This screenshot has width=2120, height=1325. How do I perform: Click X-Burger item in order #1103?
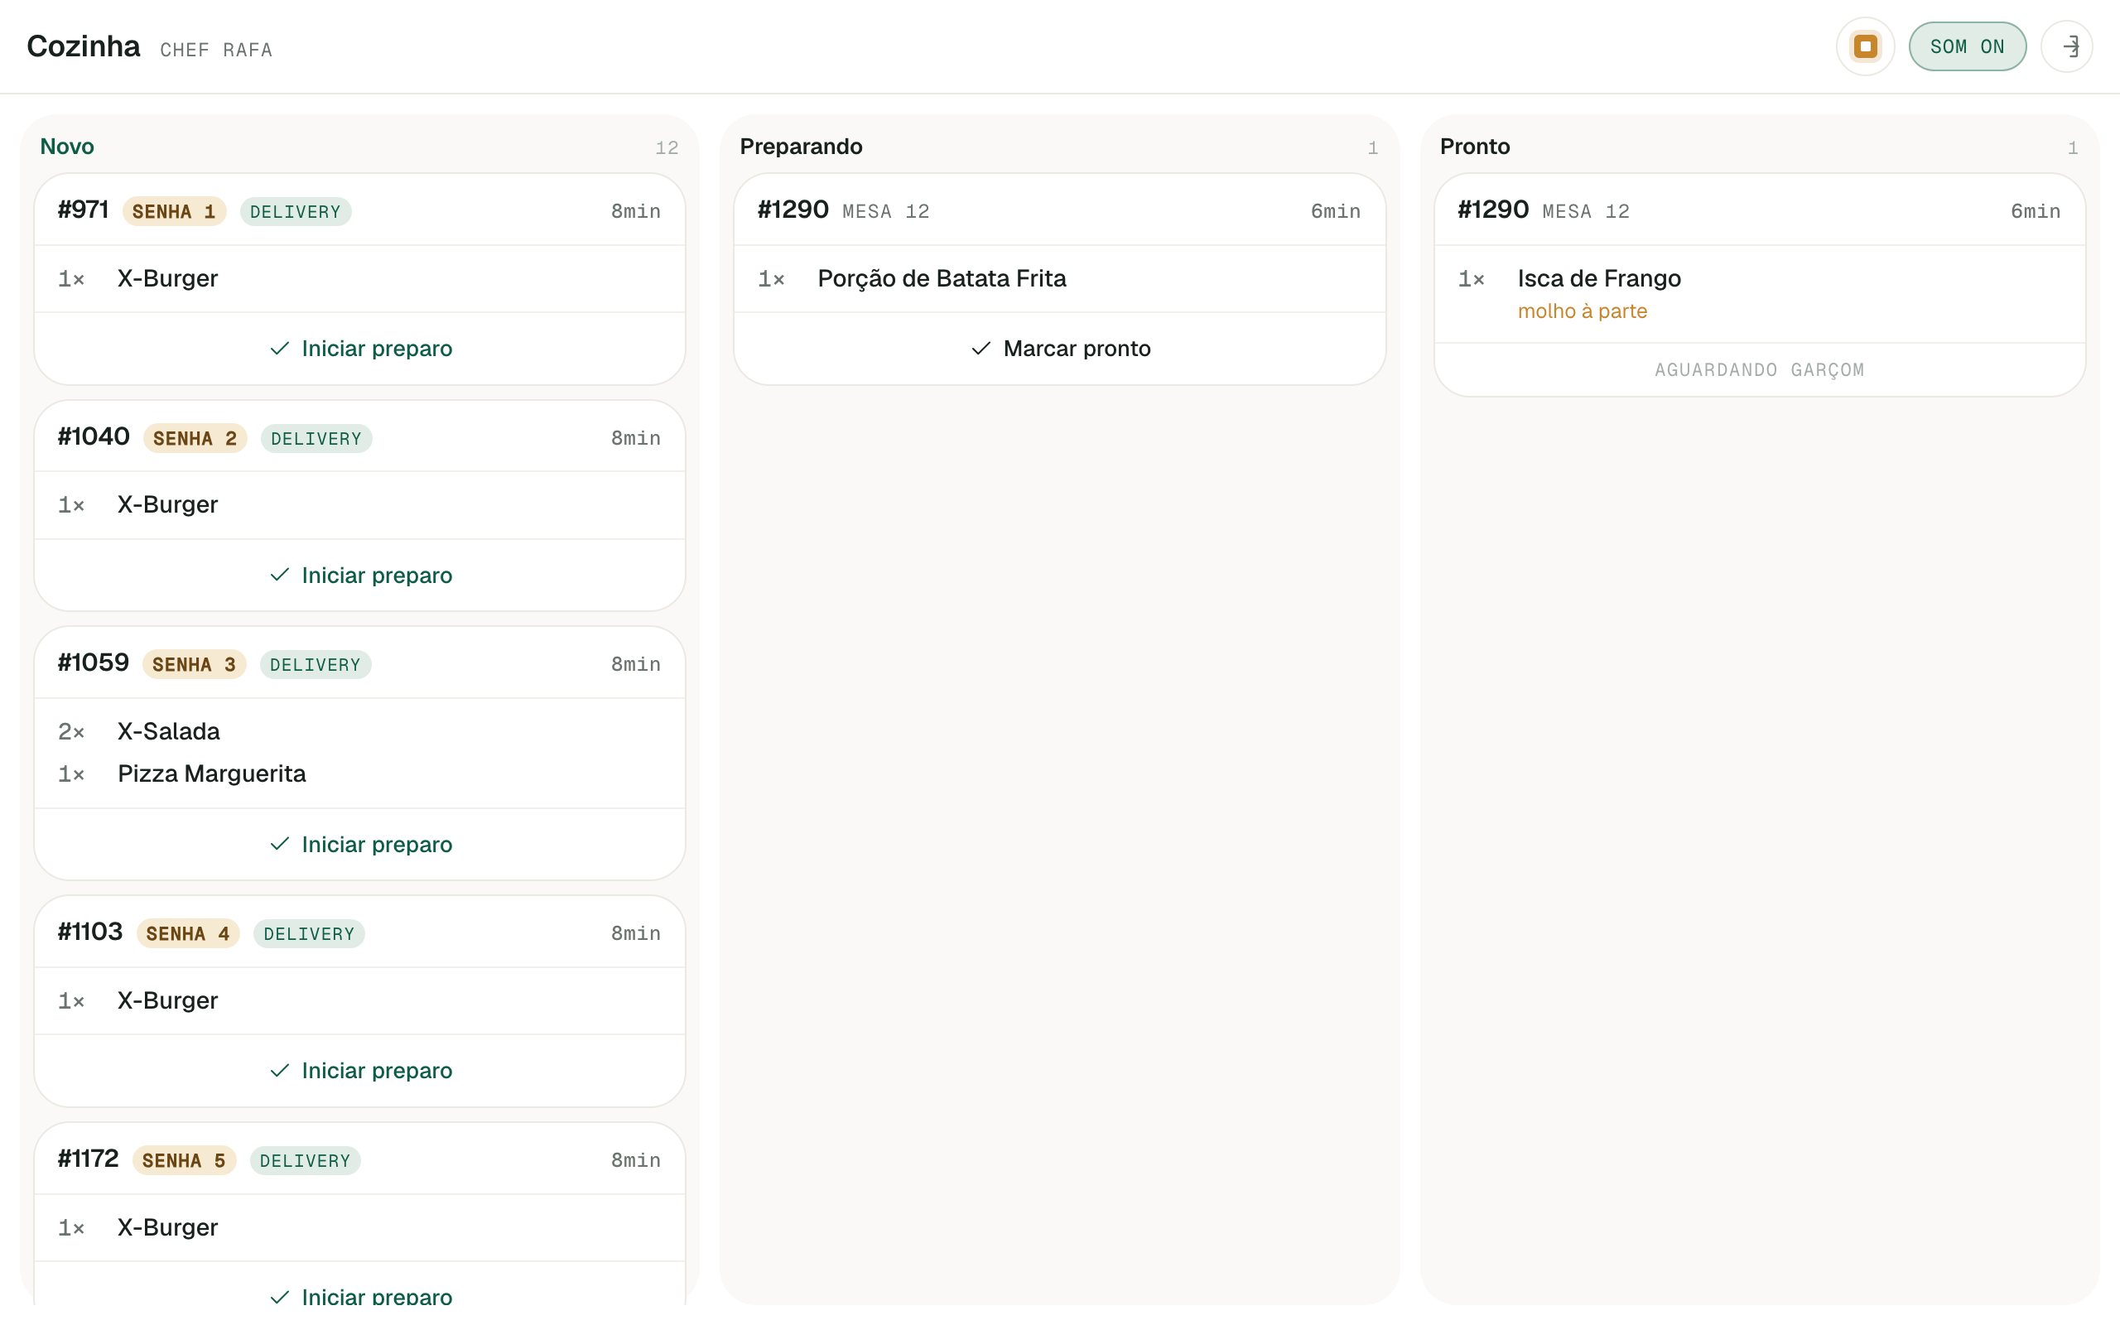point(167,1000)
